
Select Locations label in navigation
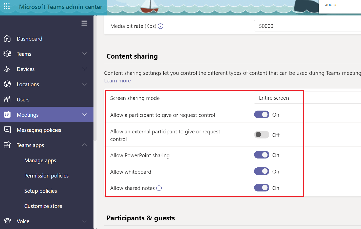pyautogui.click(x=28, y=84)
